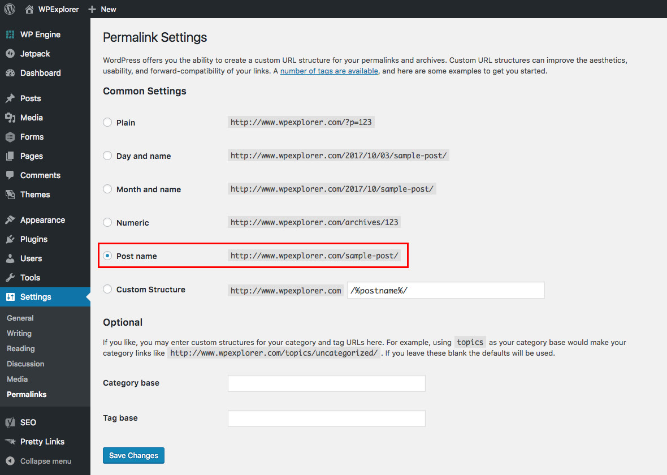Open the Posts section
The width and height of the screenshot is (667, 475).
(30, 98)
